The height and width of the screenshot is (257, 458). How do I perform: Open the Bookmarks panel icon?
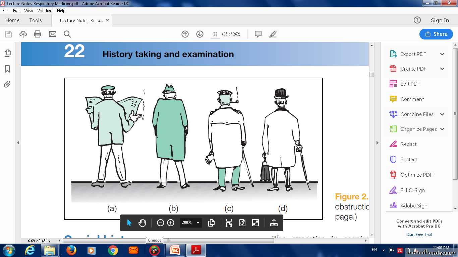pyautogui.click(x=7, y=69)
